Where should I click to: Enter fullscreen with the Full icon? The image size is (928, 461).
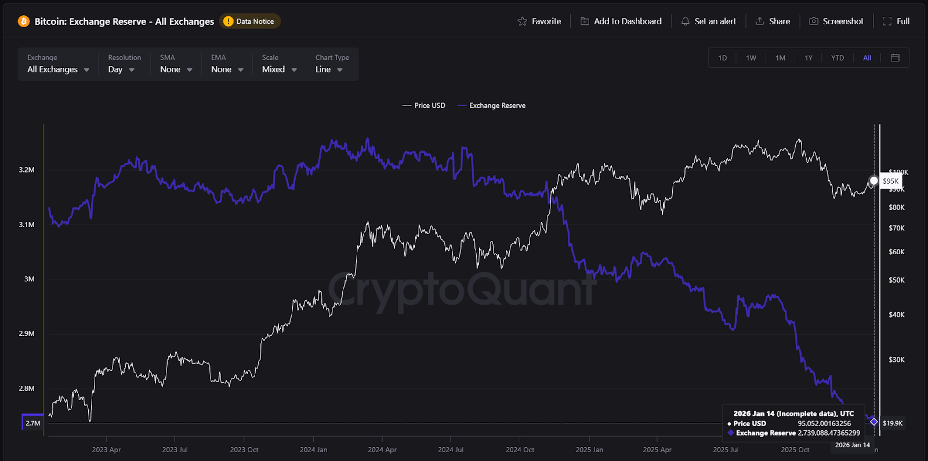887,21
